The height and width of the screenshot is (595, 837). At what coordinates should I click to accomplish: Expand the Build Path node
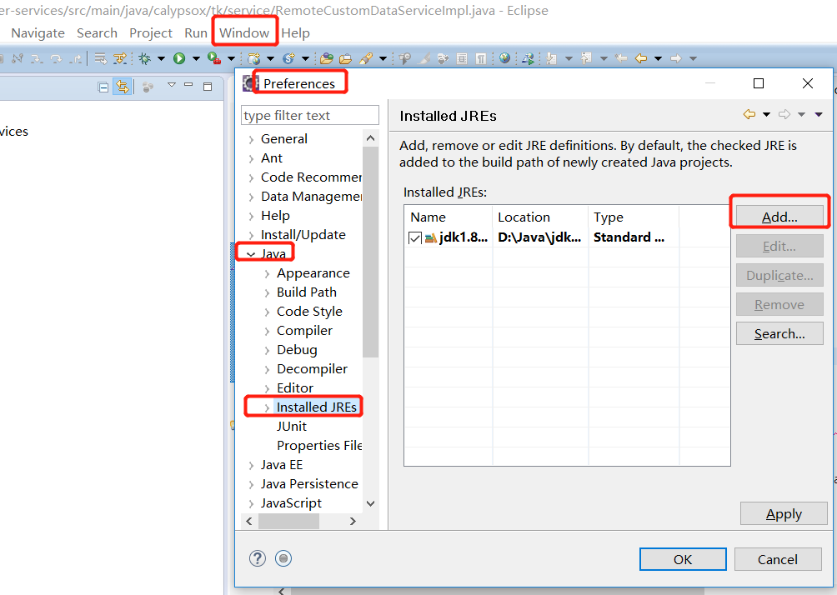pos(267,292)
